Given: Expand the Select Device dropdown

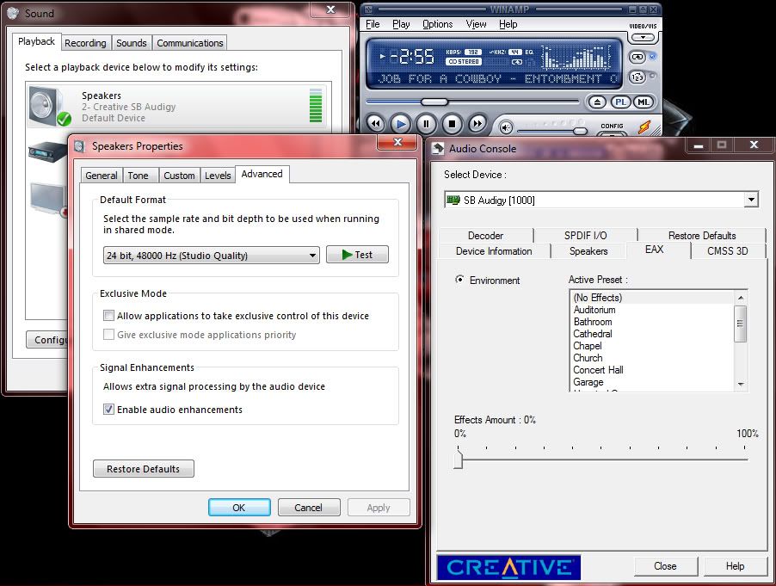Looking at the screenshot, I should click(750, 200).
